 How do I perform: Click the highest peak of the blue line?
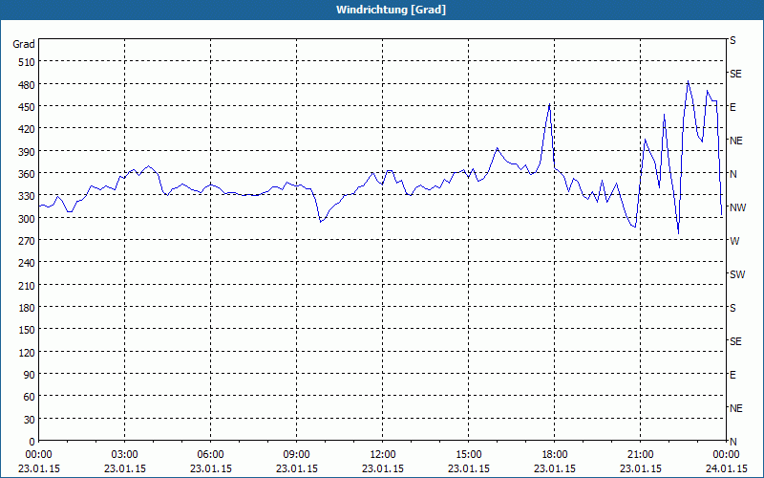689,81
